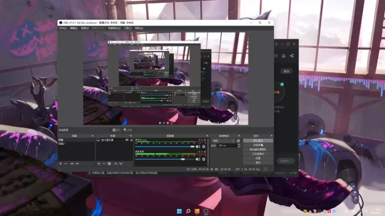Open taskbar search magnifier icon
Viewport: 385px width, 216px height.
(188, 211)
